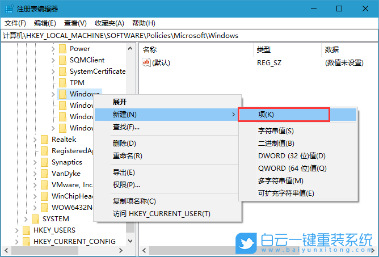Expand the SQMClient key
This screenshot has width=379, height=257.
[53, 60]
